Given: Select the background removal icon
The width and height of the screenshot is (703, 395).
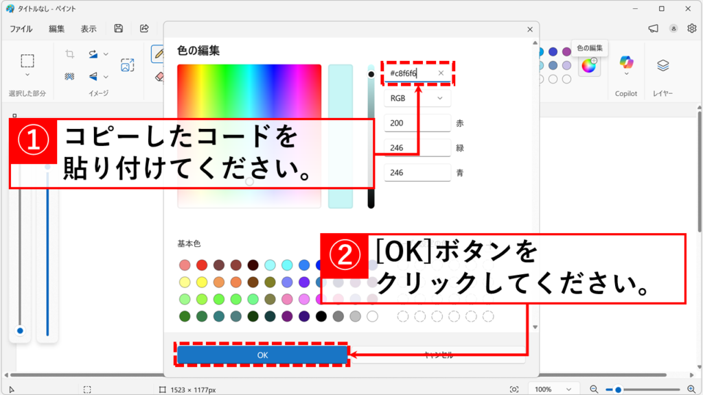Looking at the screenshot, I should point(69,76).
